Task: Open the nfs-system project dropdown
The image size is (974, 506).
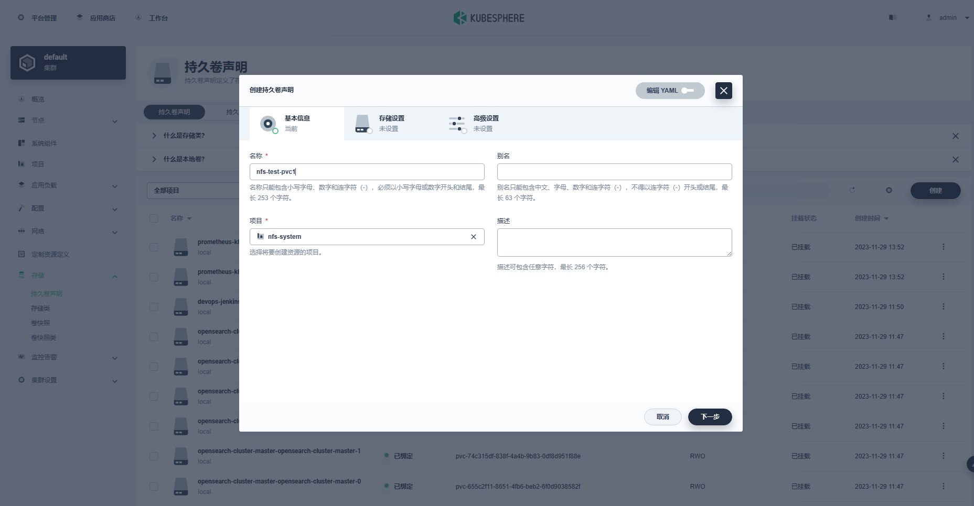Action: (362, 237)
